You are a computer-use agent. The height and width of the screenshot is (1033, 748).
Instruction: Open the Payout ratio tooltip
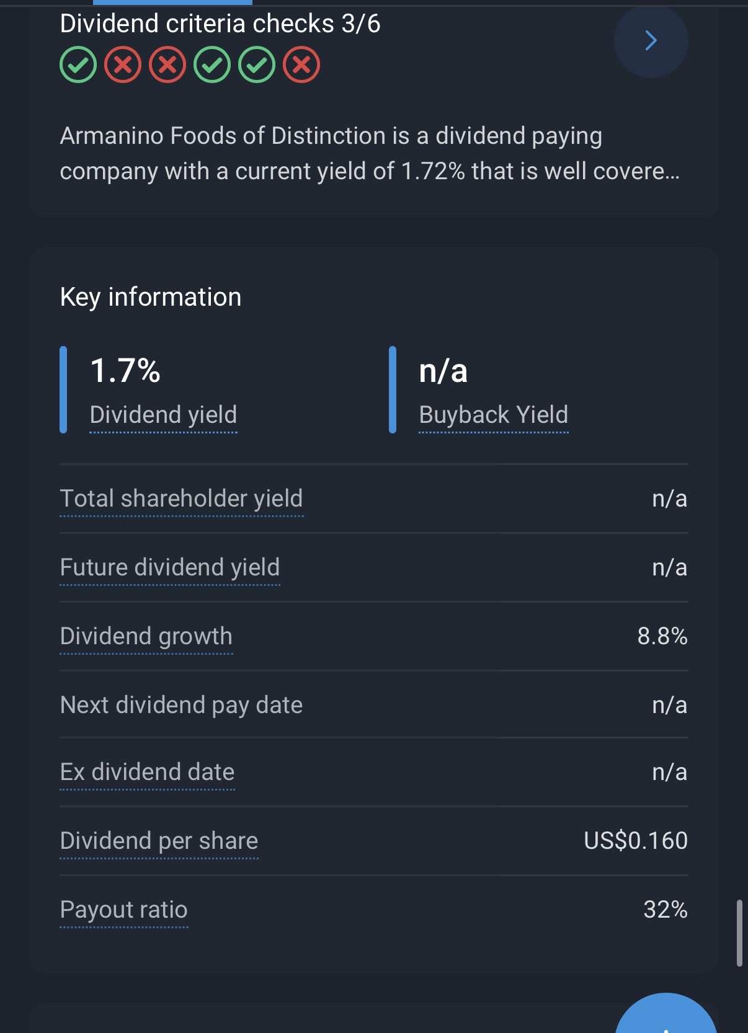pos(124,910)
